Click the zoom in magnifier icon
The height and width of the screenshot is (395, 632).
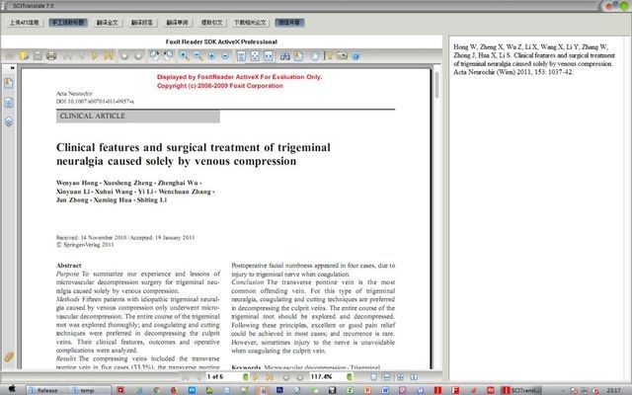[x=184, y=56]
